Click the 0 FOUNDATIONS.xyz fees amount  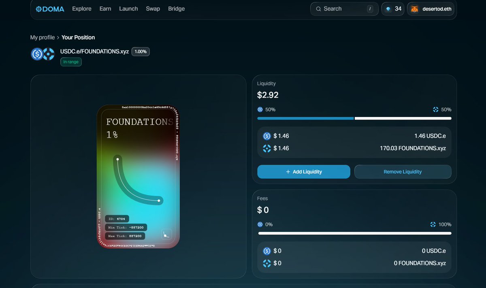pyautogui.click(x=420, y=263)
